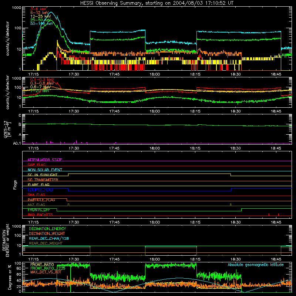
Task: Click the 18:45 time label under keV panel
Action: pyautogui.click(x=276, y=74)
